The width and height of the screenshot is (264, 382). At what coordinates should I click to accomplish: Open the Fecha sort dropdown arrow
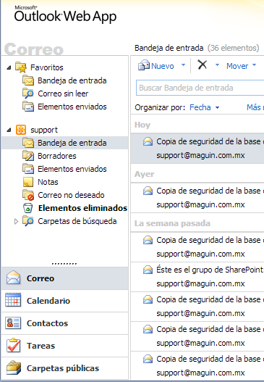(x=217, y=107)
